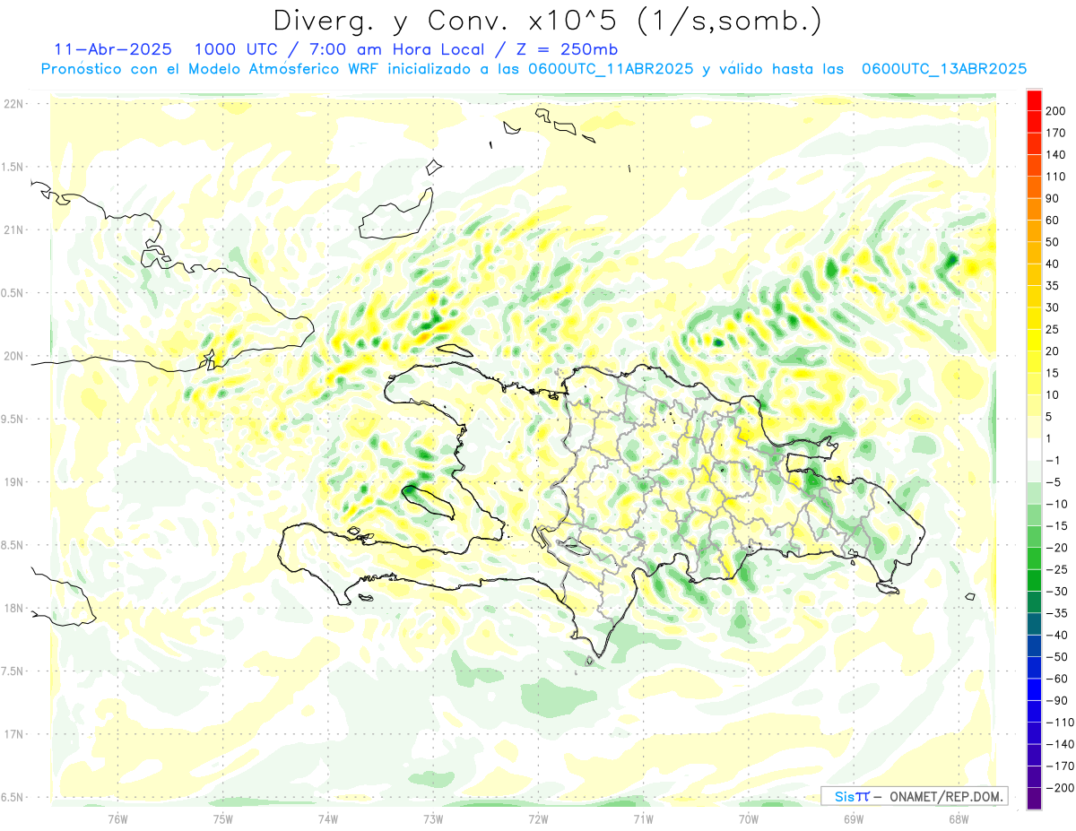Pick the red swatch above 200 on the color scale

pyautogui.click(x=1034, y=100)
